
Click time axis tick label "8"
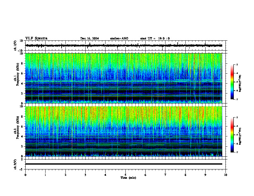tap(185, 175)
